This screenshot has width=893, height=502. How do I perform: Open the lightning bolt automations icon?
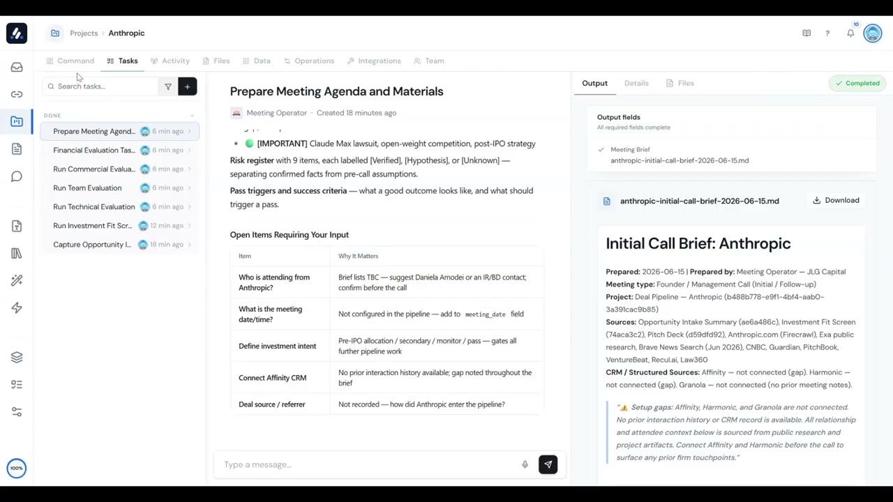pyautogui.click(x=17, y=307)
